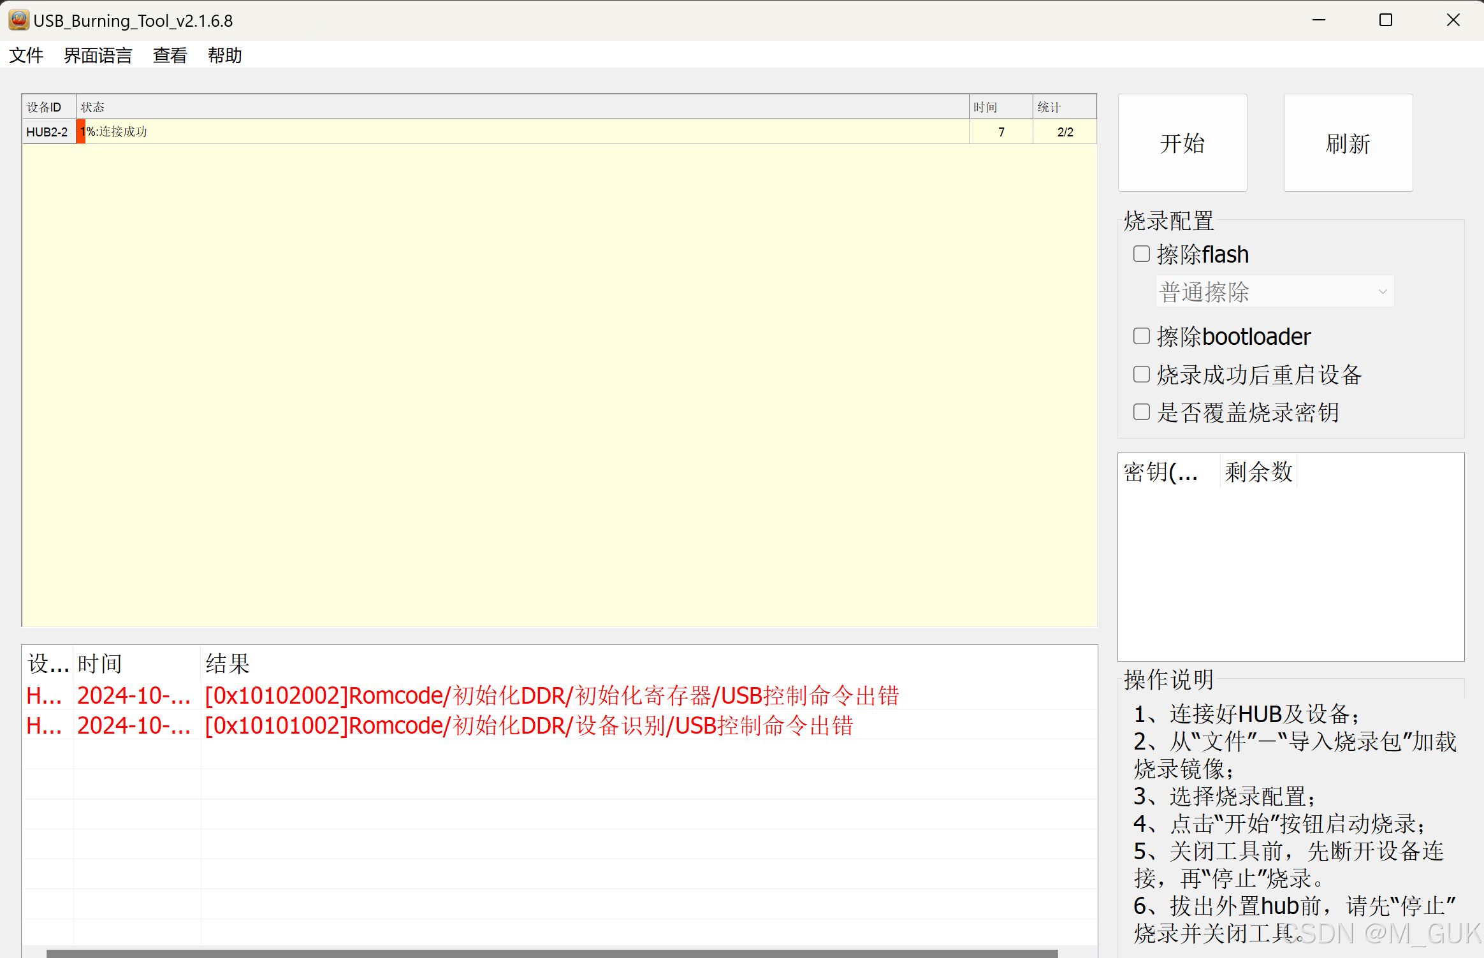Enable the 擦除bootloader checkbox

1141,336
